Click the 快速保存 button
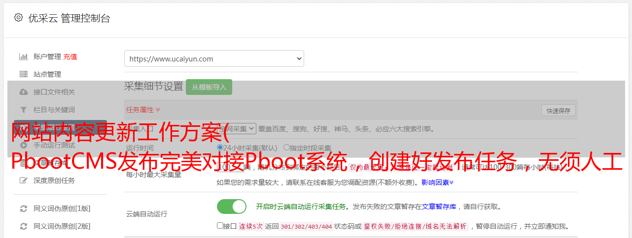 [559, 111]
